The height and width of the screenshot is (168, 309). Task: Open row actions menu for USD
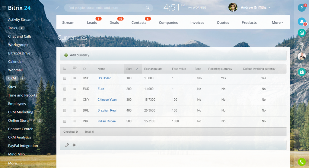(75, 78)
